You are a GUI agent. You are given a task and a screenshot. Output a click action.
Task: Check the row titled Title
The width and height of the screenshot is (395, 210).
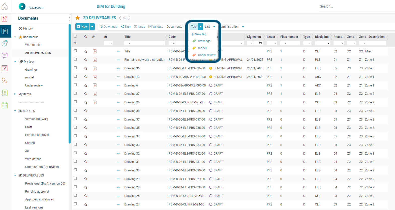pyautogui.click(x=75, y=51)
